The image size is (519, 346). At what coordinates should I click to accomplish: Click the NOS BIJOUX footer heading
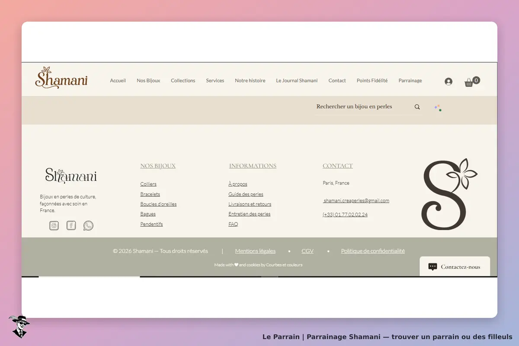point(158,166)
